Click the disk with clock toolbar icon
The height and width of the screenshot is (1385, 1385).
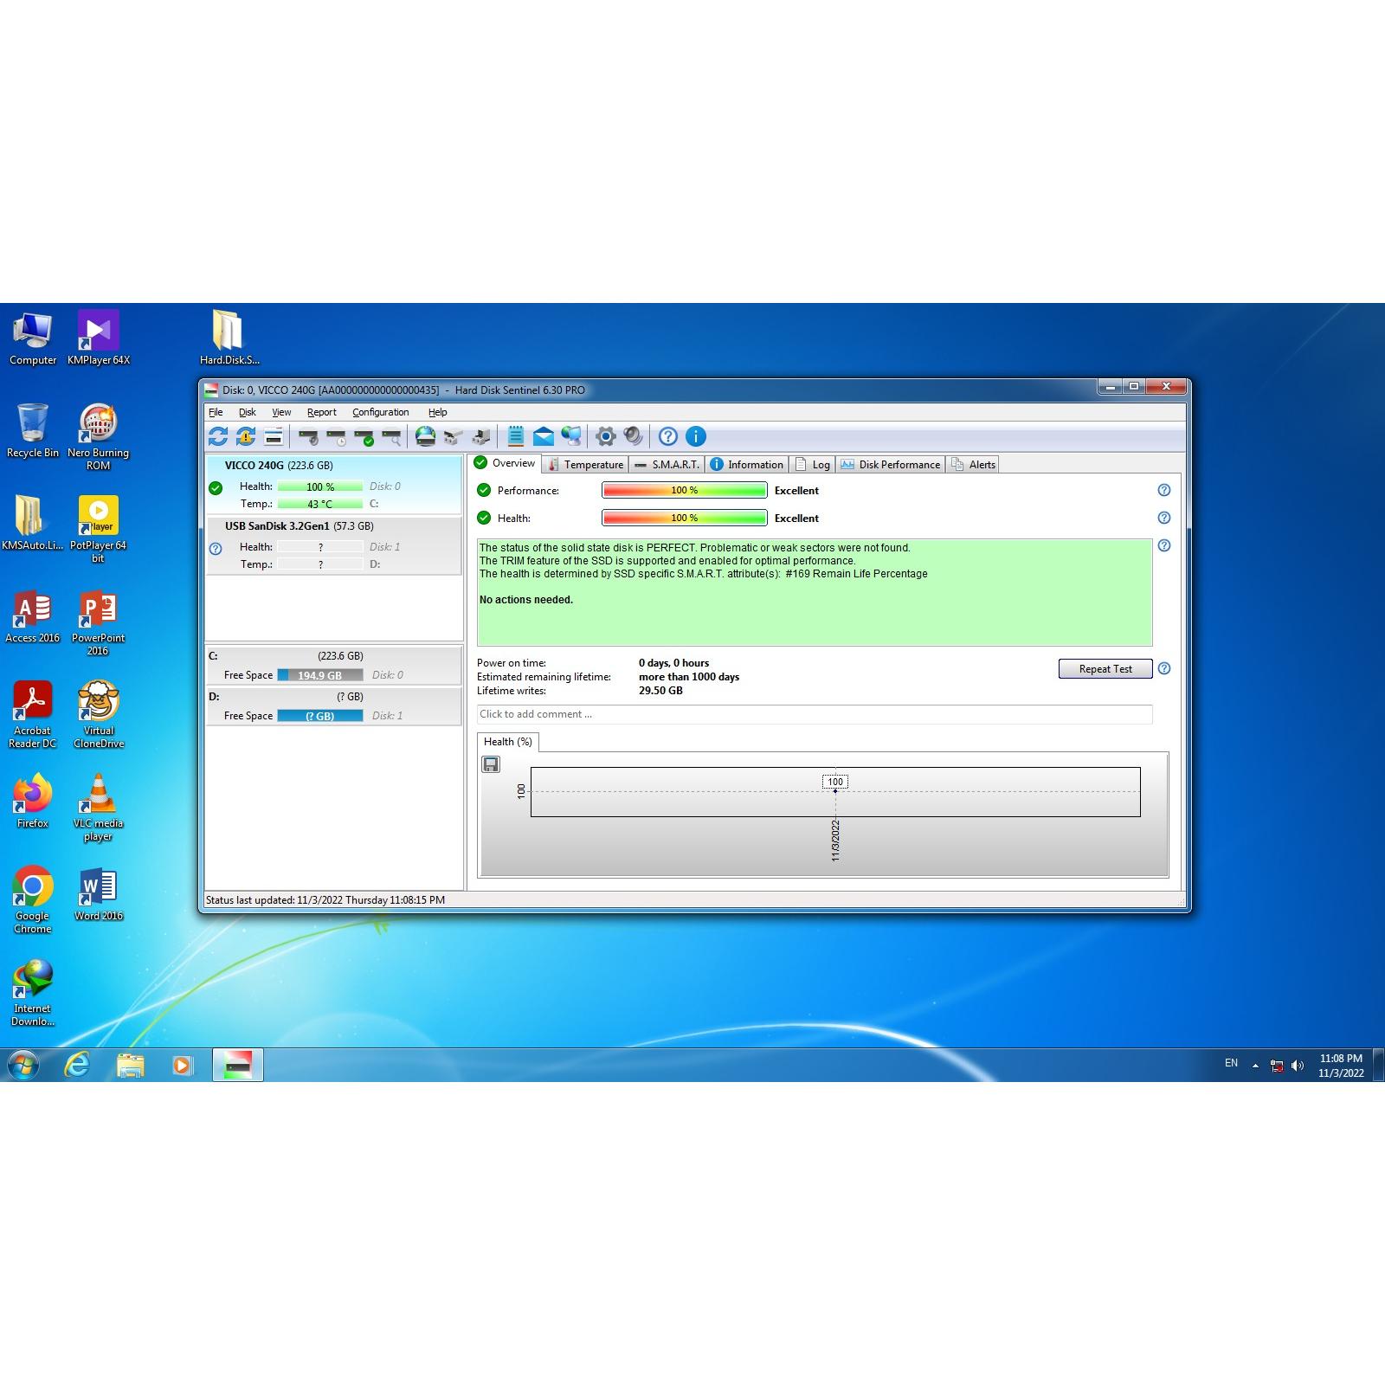336,436
